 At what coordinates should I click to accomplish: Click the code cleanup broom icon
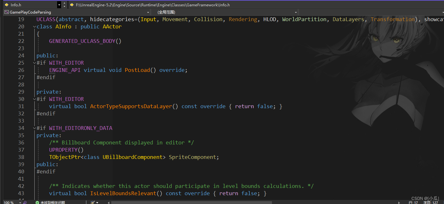click(x=93, y=202)
